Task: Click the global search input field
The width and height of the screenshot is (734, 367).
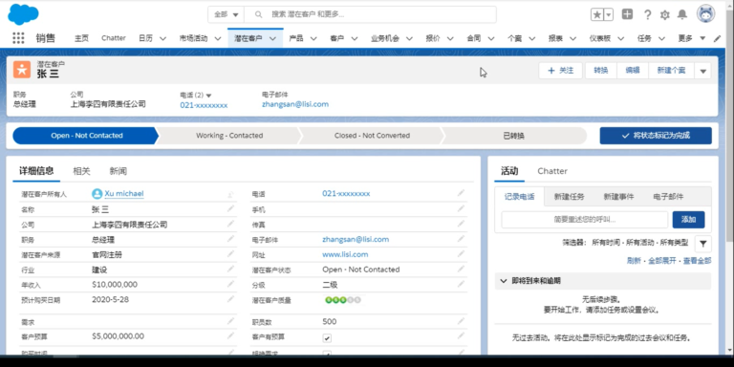Action: tap(370, 14)
